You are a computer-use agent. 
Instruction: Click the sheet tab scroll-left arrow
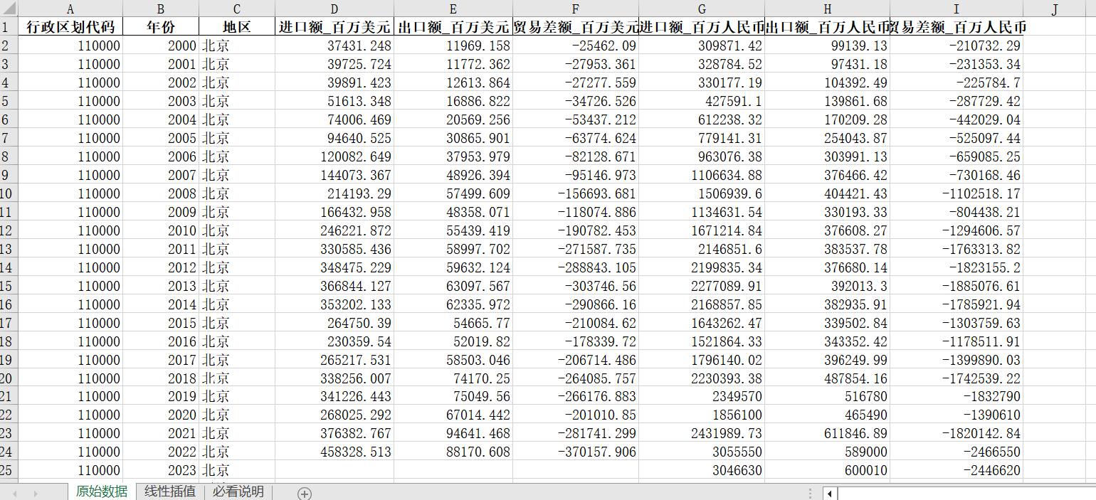tap(15, 493)
